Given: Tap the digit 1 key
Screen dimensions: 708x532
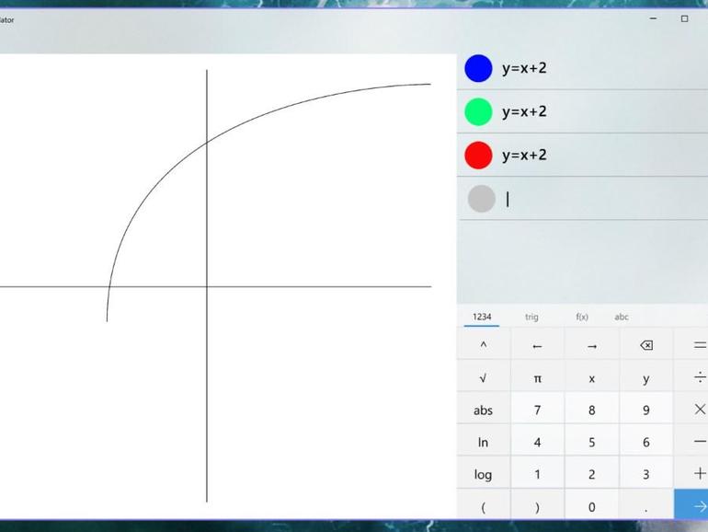Looking at the screenshot, I should click(537, 474).
